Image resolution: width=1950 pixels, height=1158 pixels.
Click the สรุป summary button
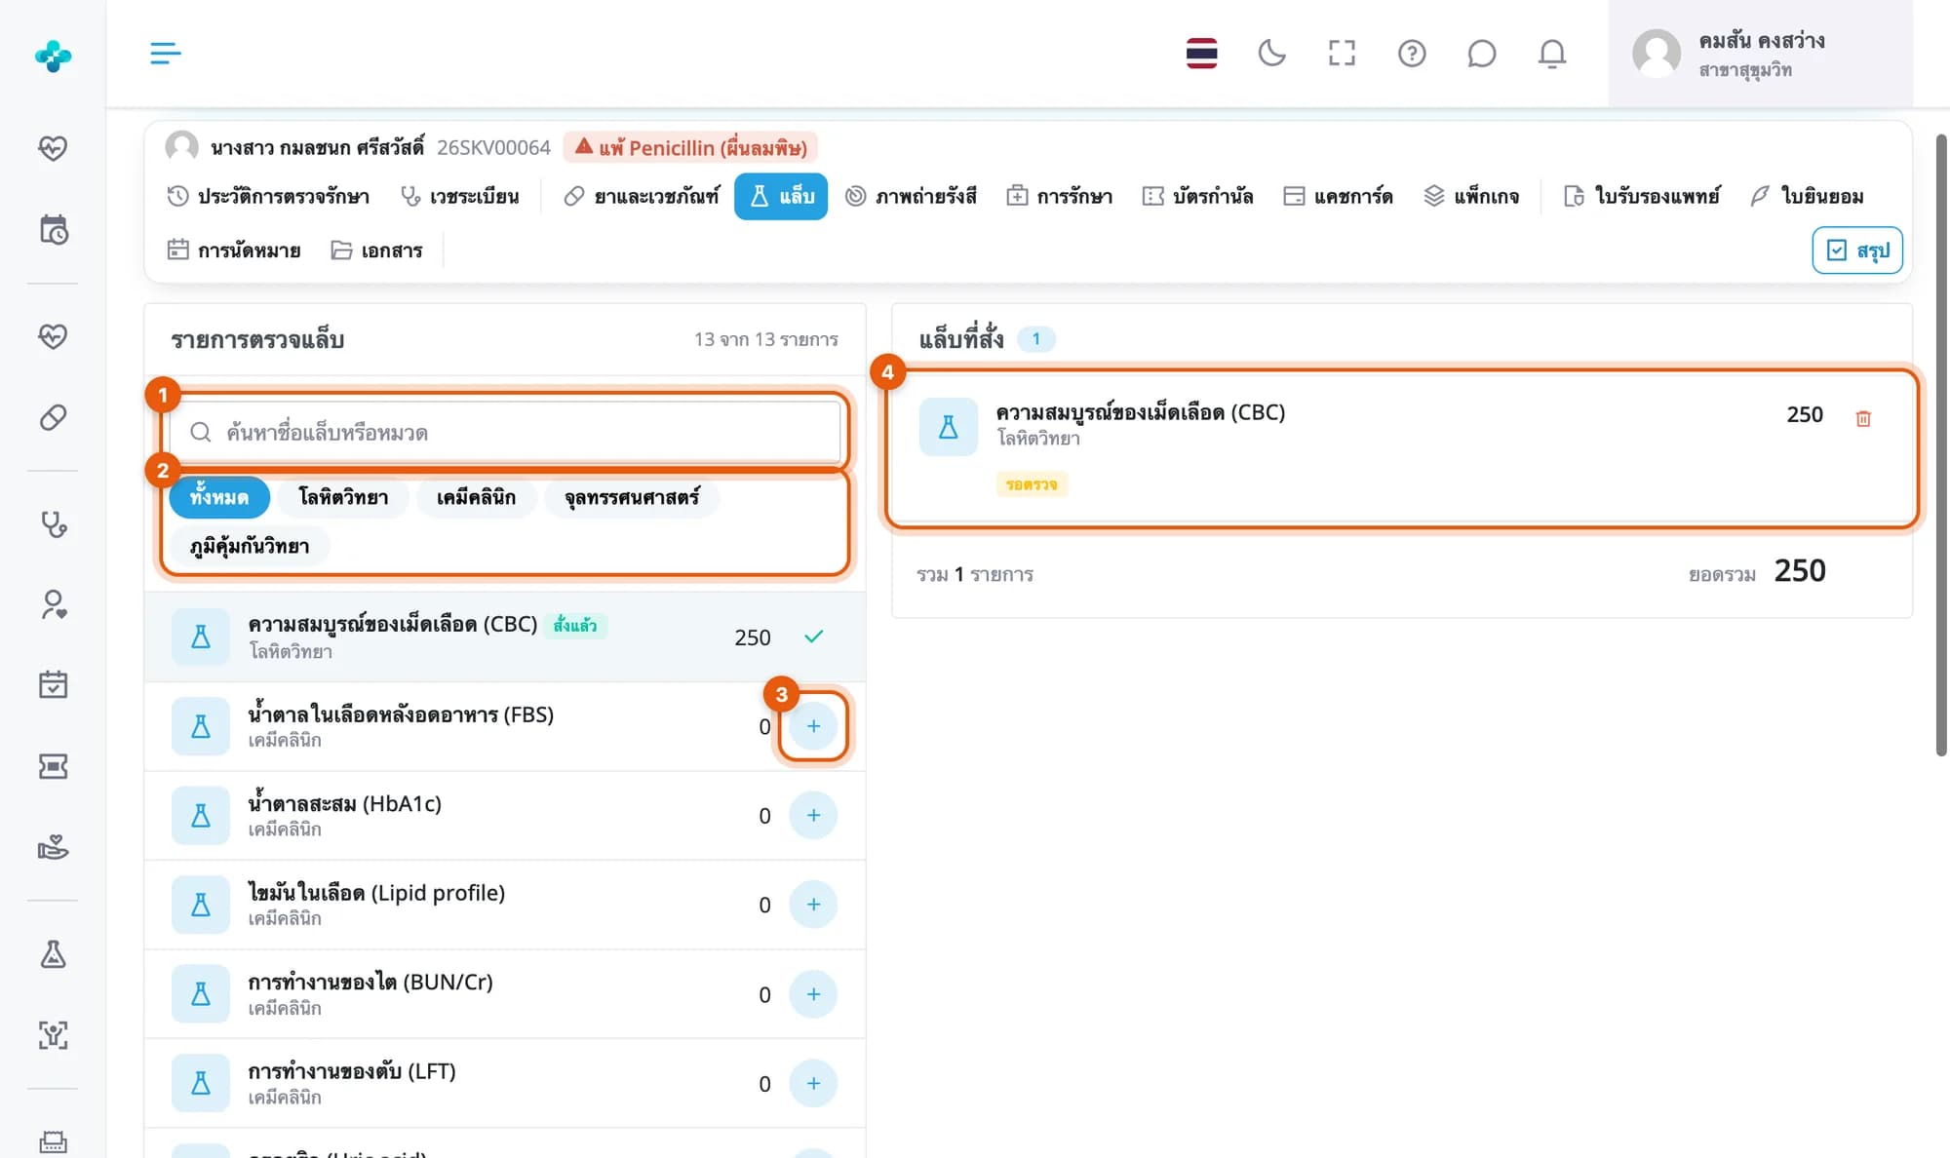click(x=1857, y=251)
